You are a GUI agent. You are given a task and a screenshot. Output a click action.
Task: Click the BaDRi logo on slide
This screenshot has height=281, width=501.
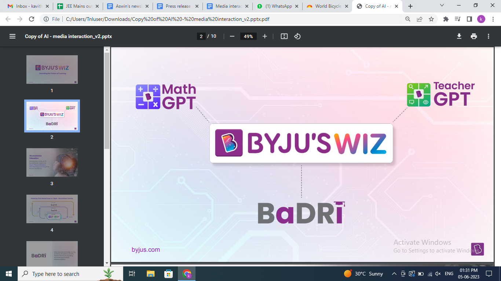[x=301, y=212]
